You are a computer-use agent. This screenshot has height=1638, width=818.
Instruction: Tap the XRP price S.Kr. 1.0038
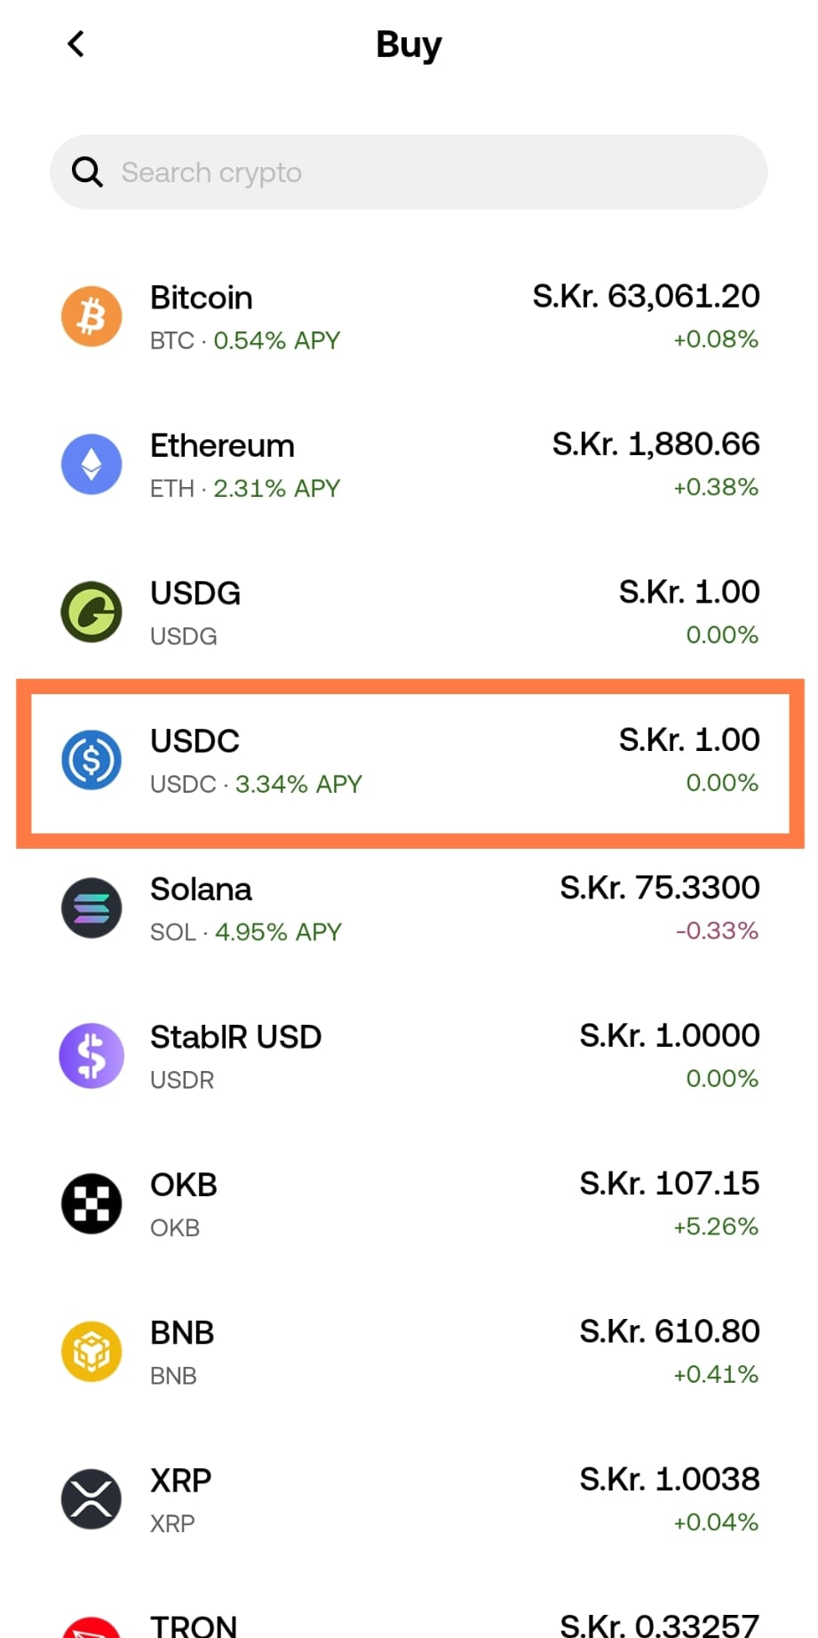pyautogui.click(x=670, y=1479)
